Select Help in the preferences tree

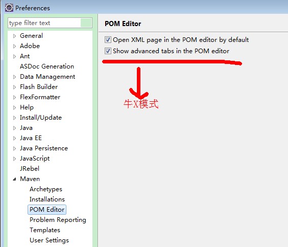[27, 107]
